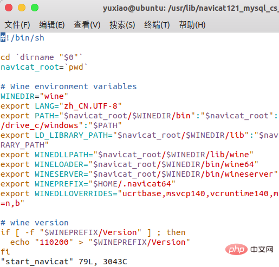Click the WINEDIR="wine" line

pos(34,96)
